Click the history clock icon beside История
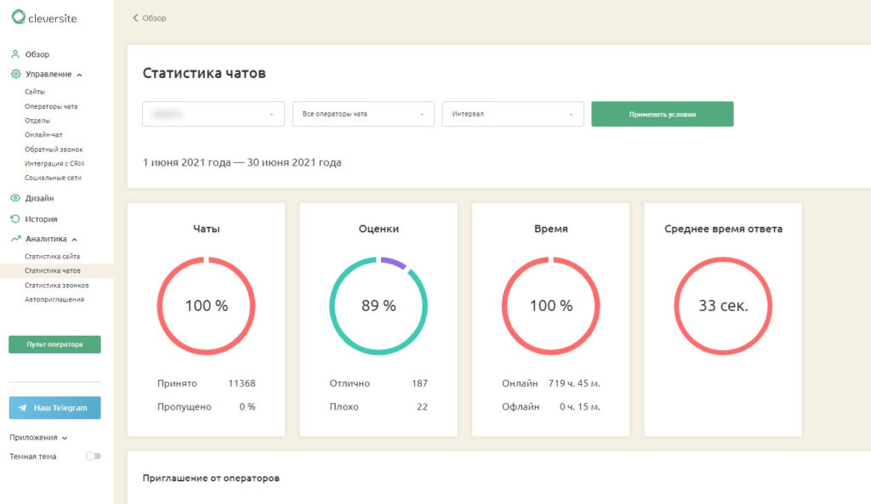Screen dimensions: 871x504 click(15, 218)
